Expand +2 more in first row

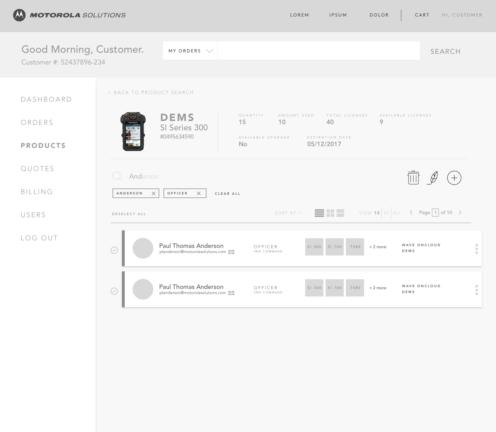[x=378, y=247]
